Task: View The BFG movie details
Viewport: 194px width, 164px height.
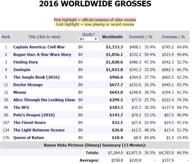Action: point(21,107)
